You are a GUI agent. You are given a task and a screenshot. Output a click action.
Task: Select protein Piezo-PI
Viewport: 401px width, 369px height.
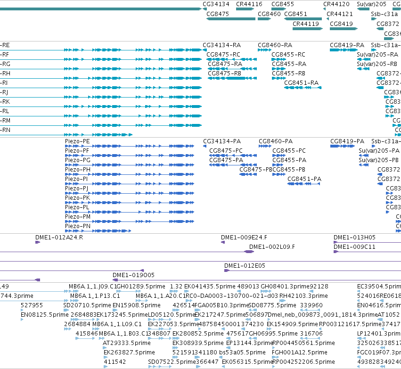pyautogui.click(x=76, y=179)
